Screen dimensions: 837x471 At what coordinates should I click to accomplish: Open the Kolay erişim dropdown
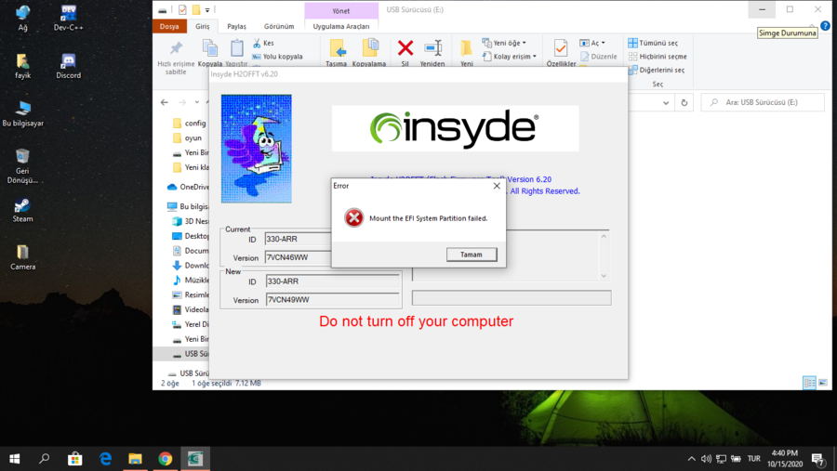click(x=510, y=57)
